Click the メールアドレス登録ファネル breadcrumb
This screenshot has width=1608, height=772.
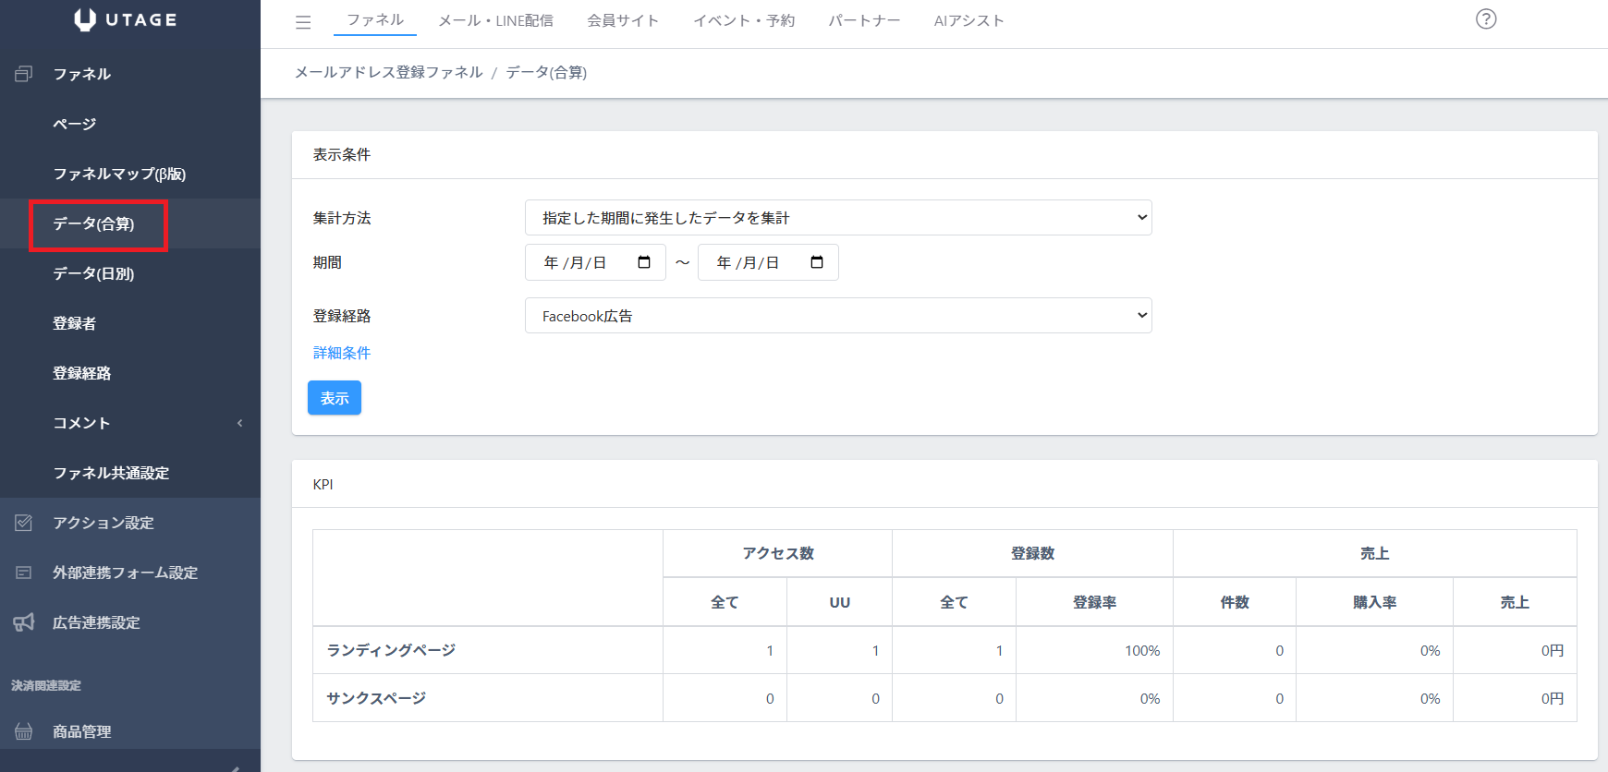(388, 72)
